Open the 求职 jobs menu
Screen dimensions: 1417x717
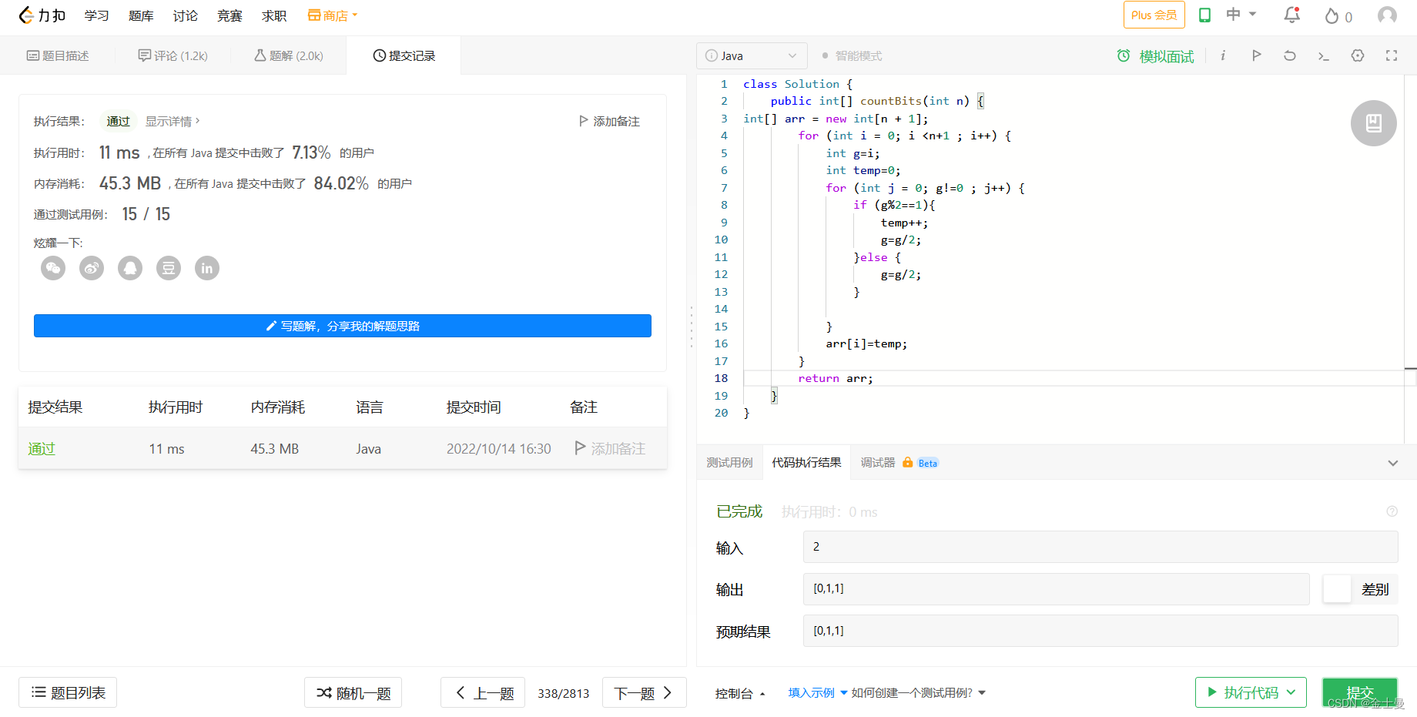coord(274,15)
